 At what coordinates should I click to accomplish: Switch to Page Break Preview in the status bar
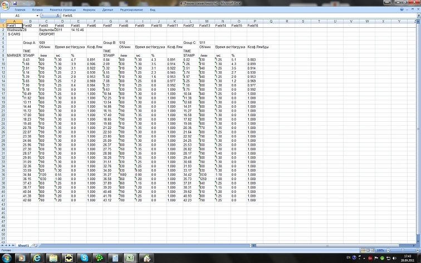click(x=373, y=250)
